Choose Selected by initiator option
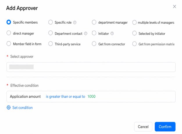Viewport: 182px width, 134px height. [x=134, y=33]
